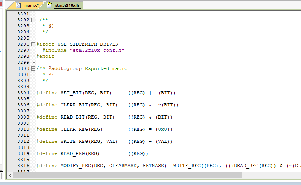Screen dimensions: 301x185
Task: Click the READ_REG(REG) macro name on line 8314
Action: (x=80, y=153)
